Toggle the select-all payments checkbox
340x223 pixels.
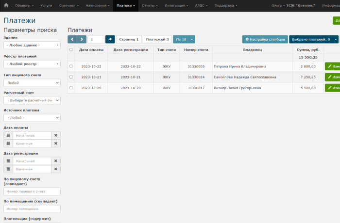coord(71,49)
